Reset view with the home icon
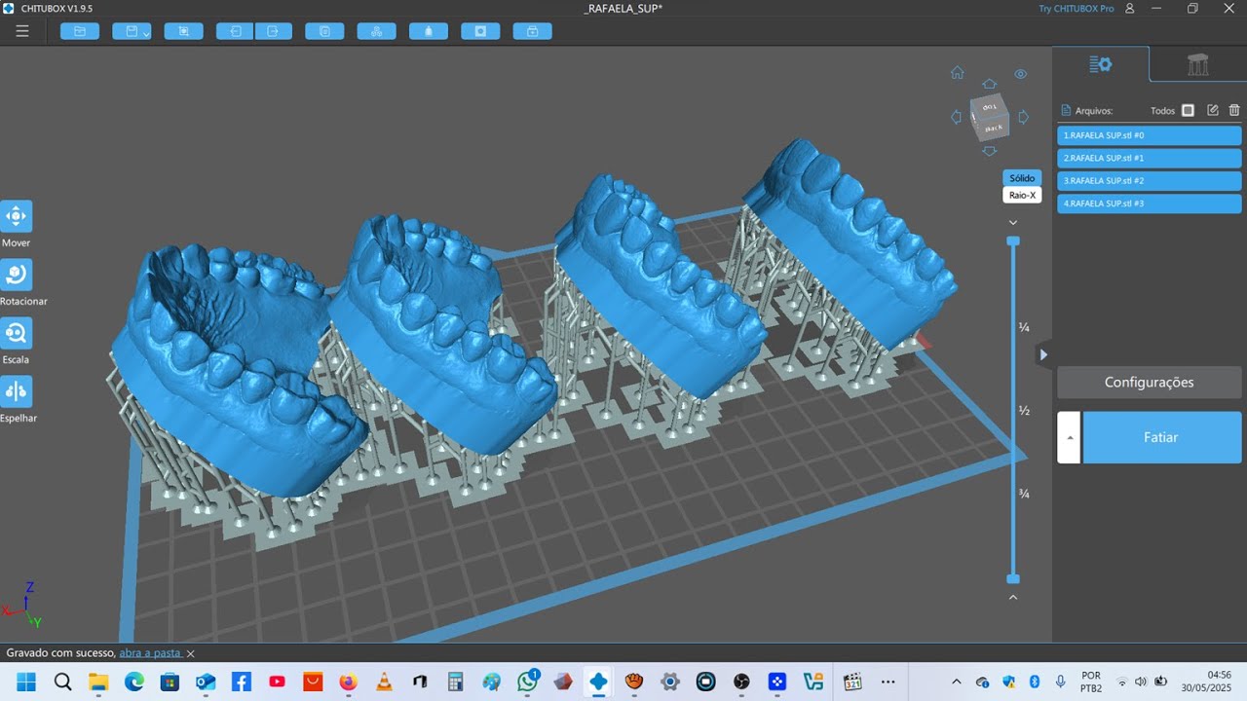The height and width of the screenshot is (701, 1247). pyautogui.click(x=957, y=73)
